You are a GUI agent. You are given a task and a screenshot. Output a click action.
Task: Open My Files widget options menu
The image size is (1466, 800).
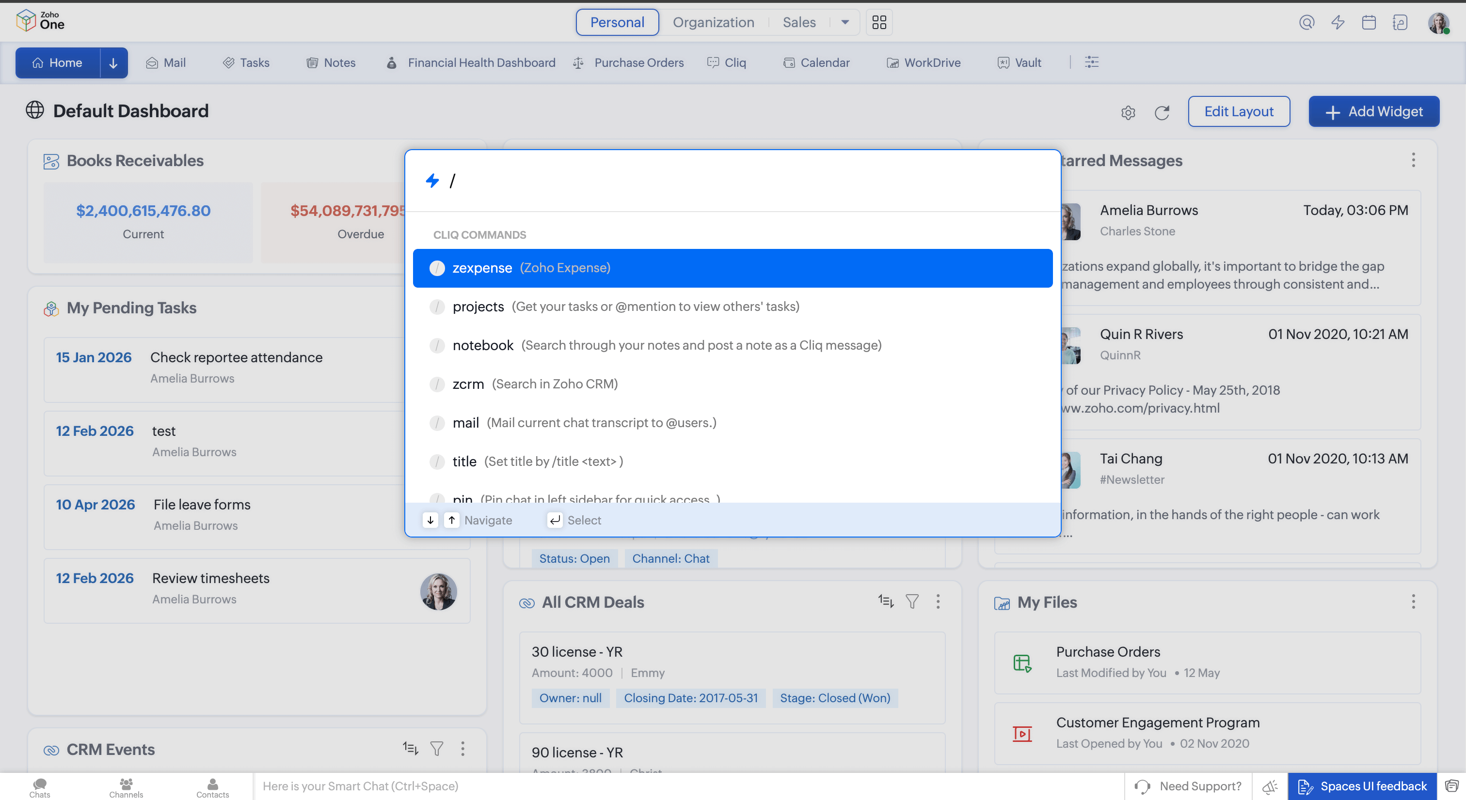pyautogui.click(x=1413, y=601)
